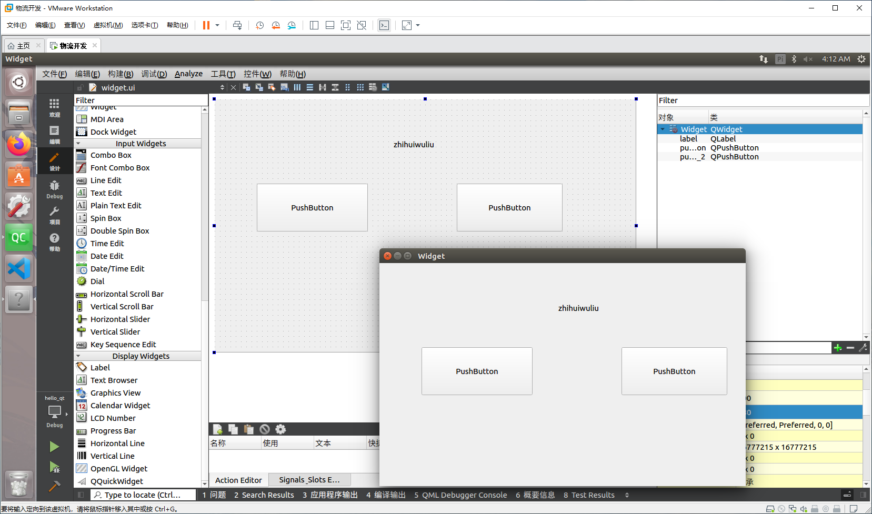Open Action Editor settings gear
872x514 pixels.
click(x=281, y=429)
